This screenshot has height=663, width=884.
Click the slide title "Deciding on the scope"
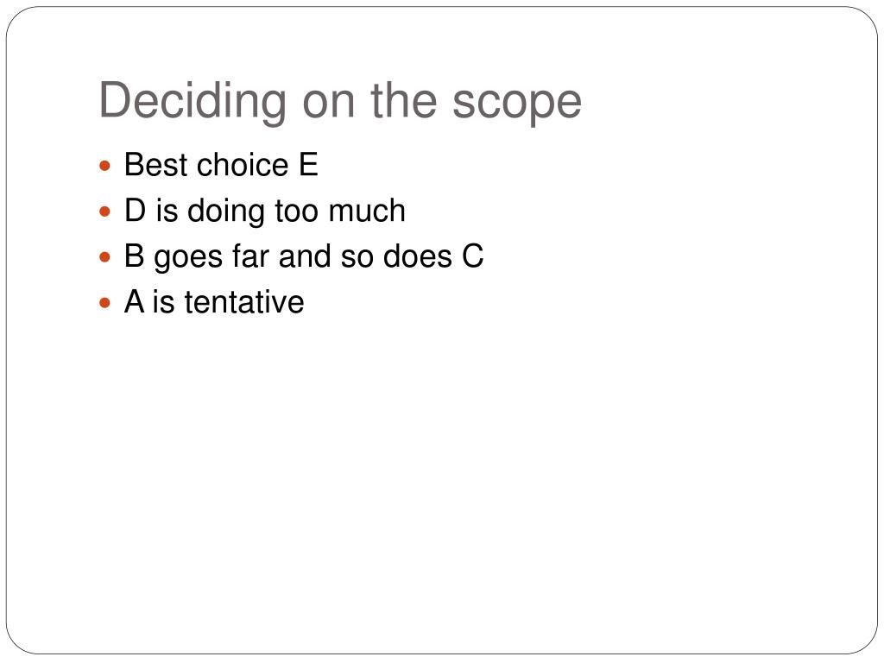coord(340,102)
